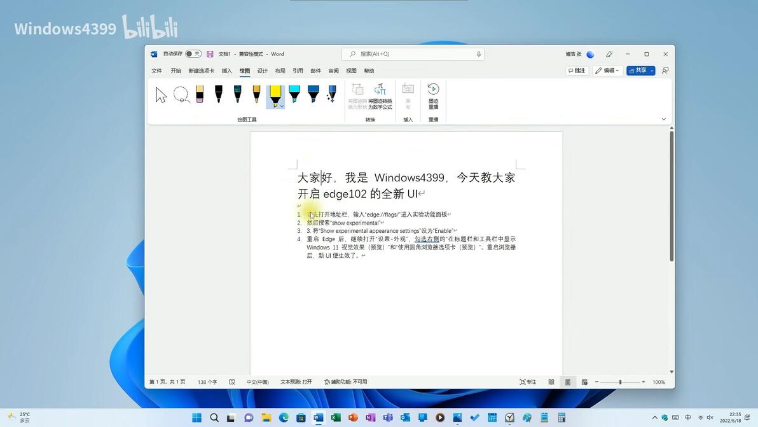This screenshot has width=758, height=427.
Task: Open the 编辑 (Editing) mode dropdown
Action: pos(607,71)
